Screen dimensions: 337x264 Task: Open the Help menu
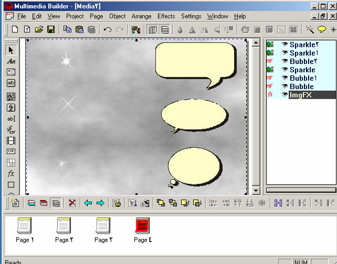240,16
